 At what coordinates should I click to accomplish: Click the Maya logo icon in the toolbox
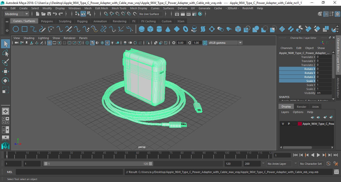coord(6,146)
